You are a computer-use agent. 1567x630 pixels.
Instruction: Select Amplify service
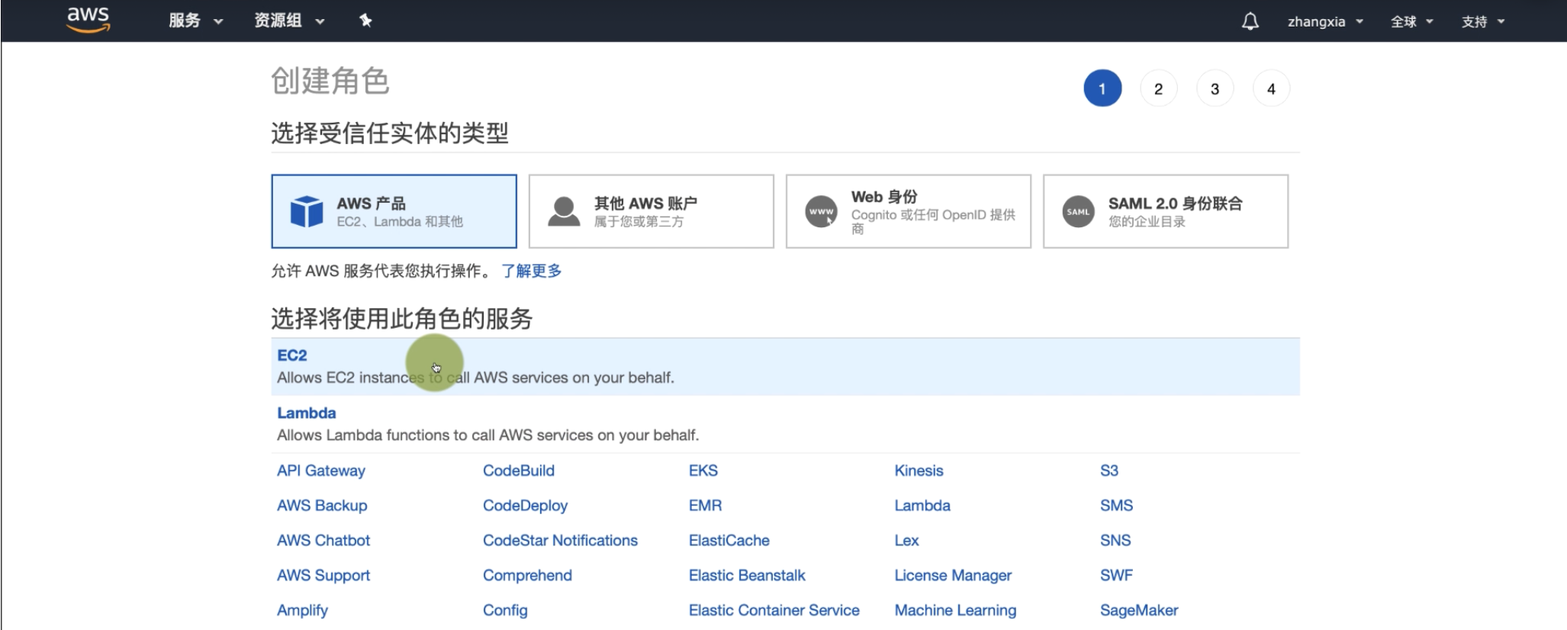coord(302,610)
